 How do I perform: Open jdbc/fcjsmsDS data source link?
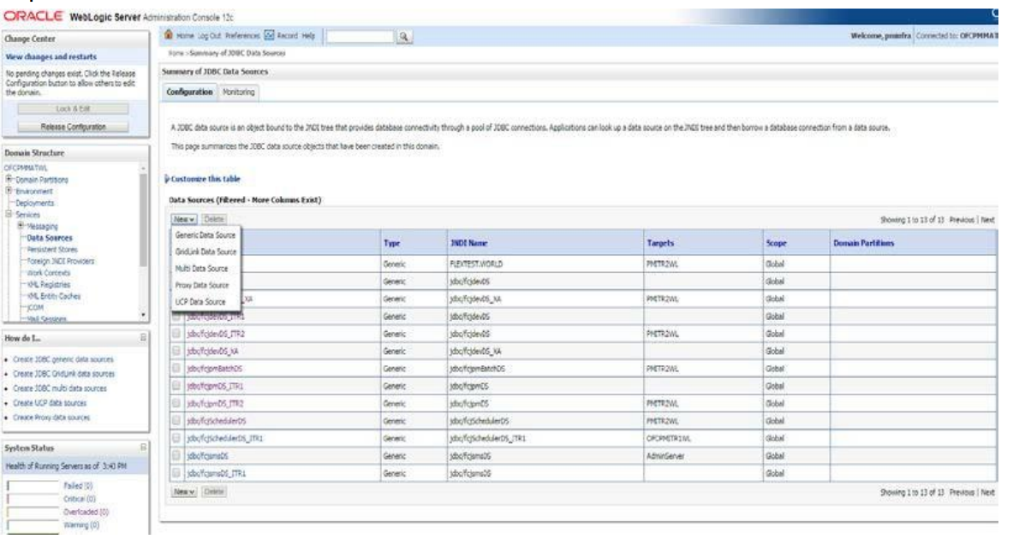(x=207, y=457)
